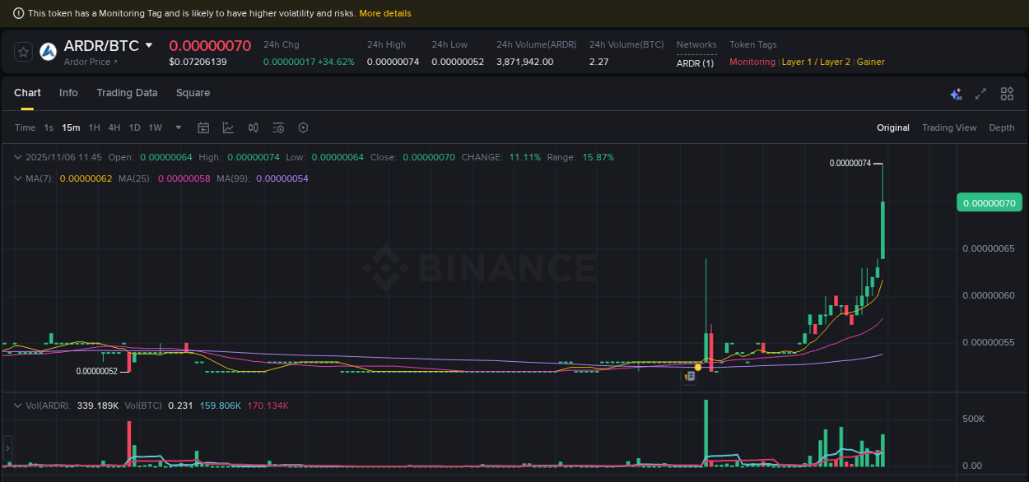Toggle the favorite star for ARDR/BTC
This screenshot has width=1029, height=482.
pos(23,51)
